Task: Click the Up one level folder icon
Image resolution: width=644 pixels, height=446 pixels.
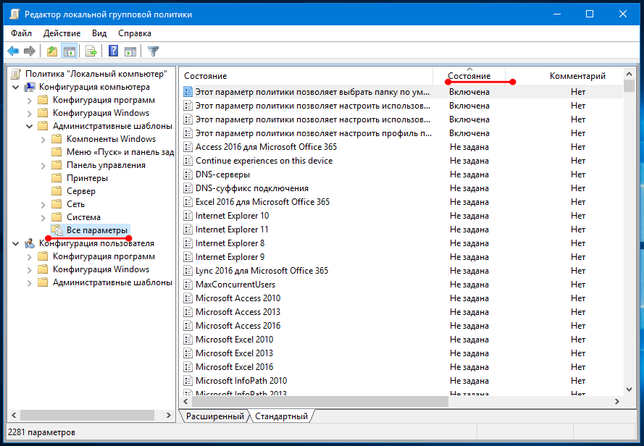Action: click(52, 51)
